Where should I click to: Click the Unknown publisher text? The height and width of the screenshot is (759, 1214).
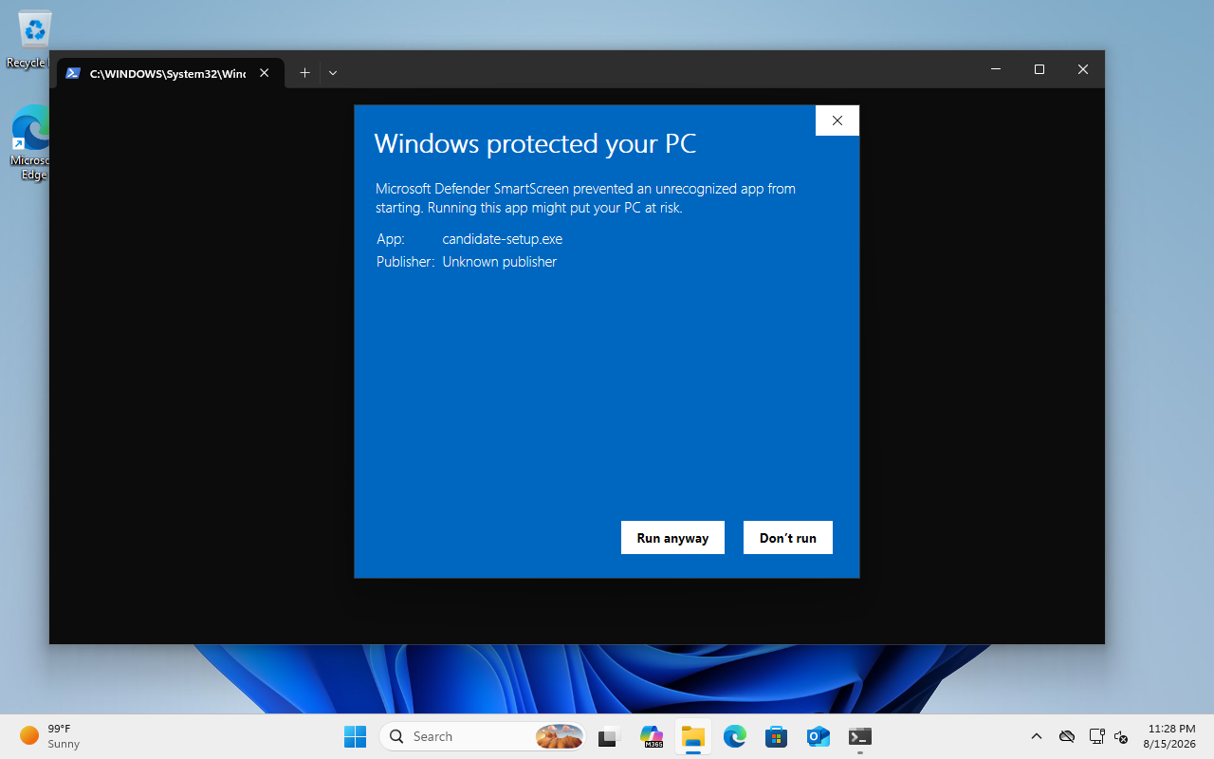[x=499, y=262]
